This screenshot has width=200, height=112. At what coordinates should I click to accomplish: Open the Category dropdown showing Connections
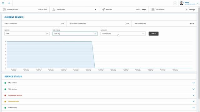(123, 34)
